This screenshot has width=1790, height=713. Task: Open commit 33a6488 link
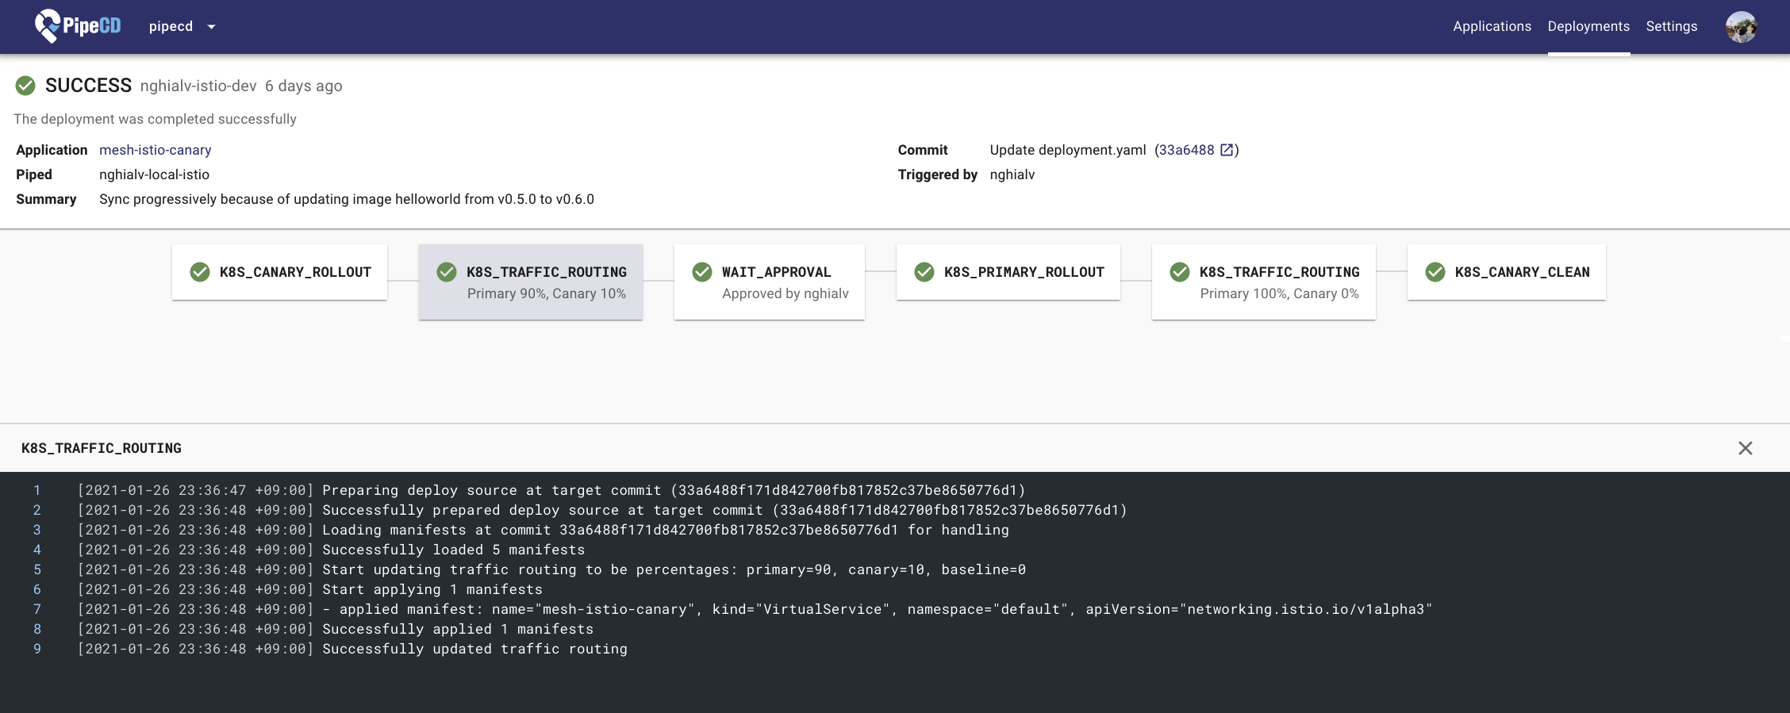point(1185,150)
